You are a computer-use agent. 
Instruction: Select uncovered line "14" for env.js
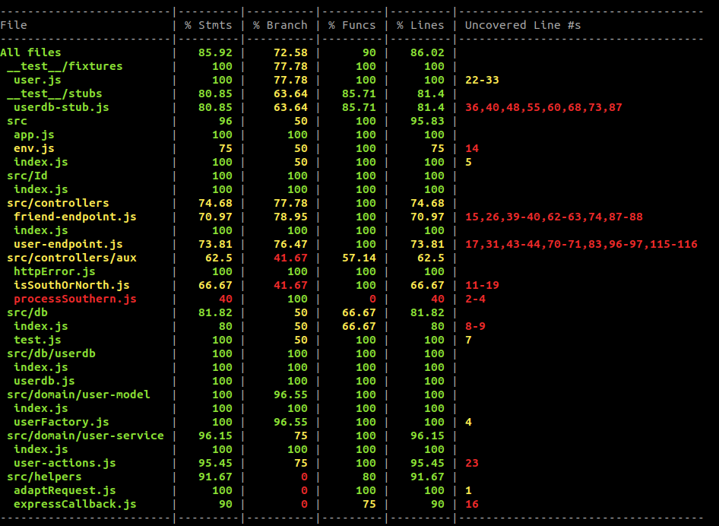coord(472,148)
